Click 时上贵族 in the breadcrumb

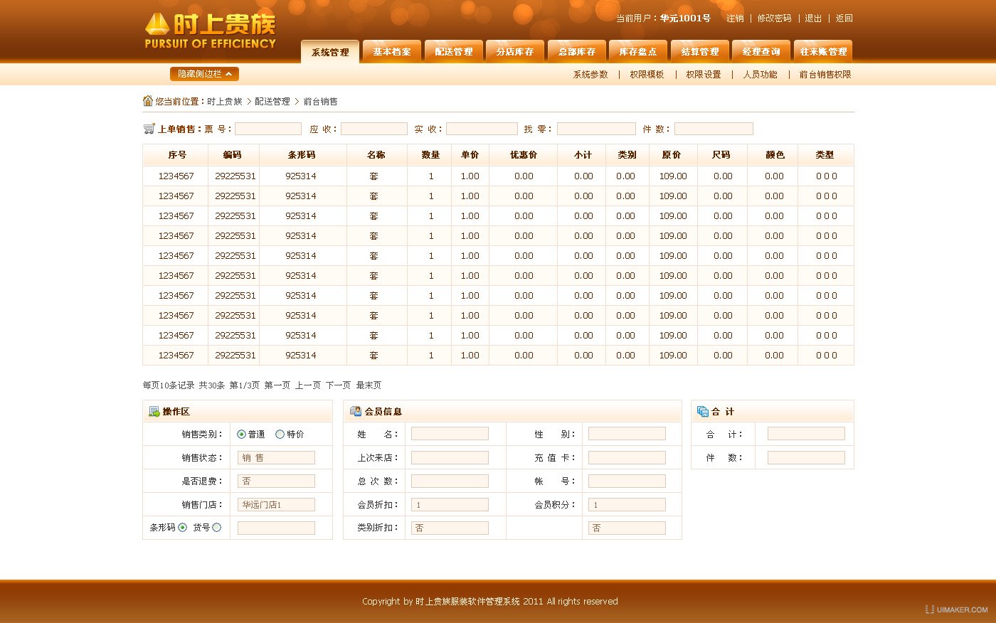pos(225,102)
